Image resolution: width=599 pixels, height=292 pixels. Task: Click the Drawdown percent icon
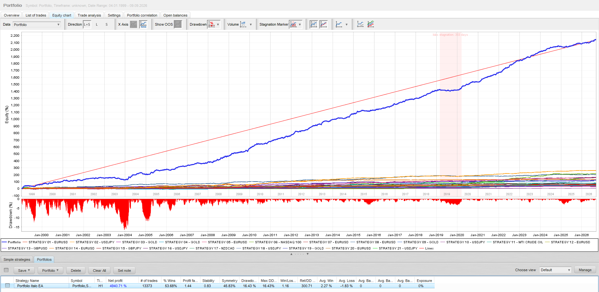click(x=211, y=24)
